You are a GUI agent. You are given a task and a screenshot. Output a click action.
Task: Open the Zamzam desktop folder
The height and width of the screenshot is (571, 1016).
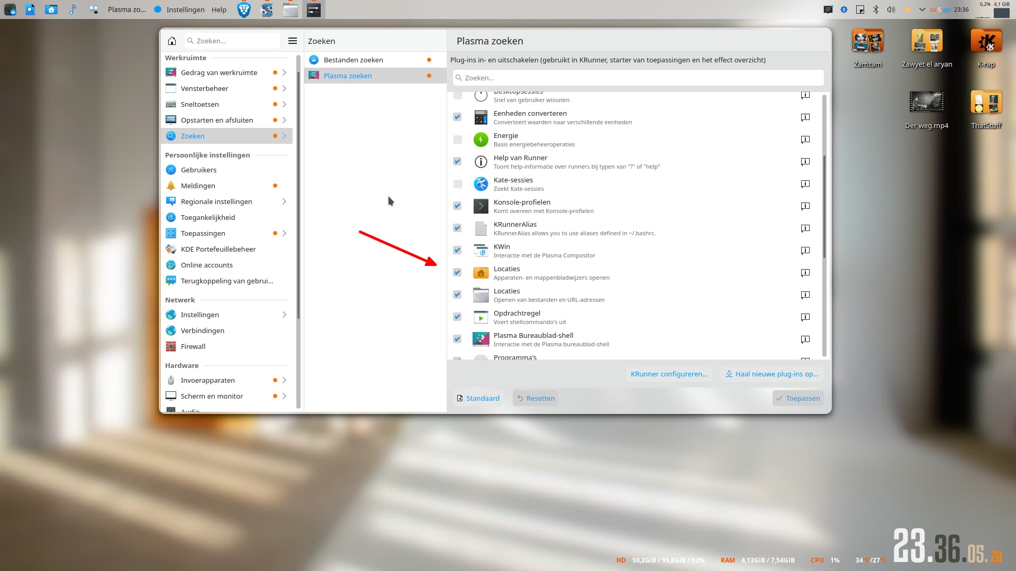868,49
